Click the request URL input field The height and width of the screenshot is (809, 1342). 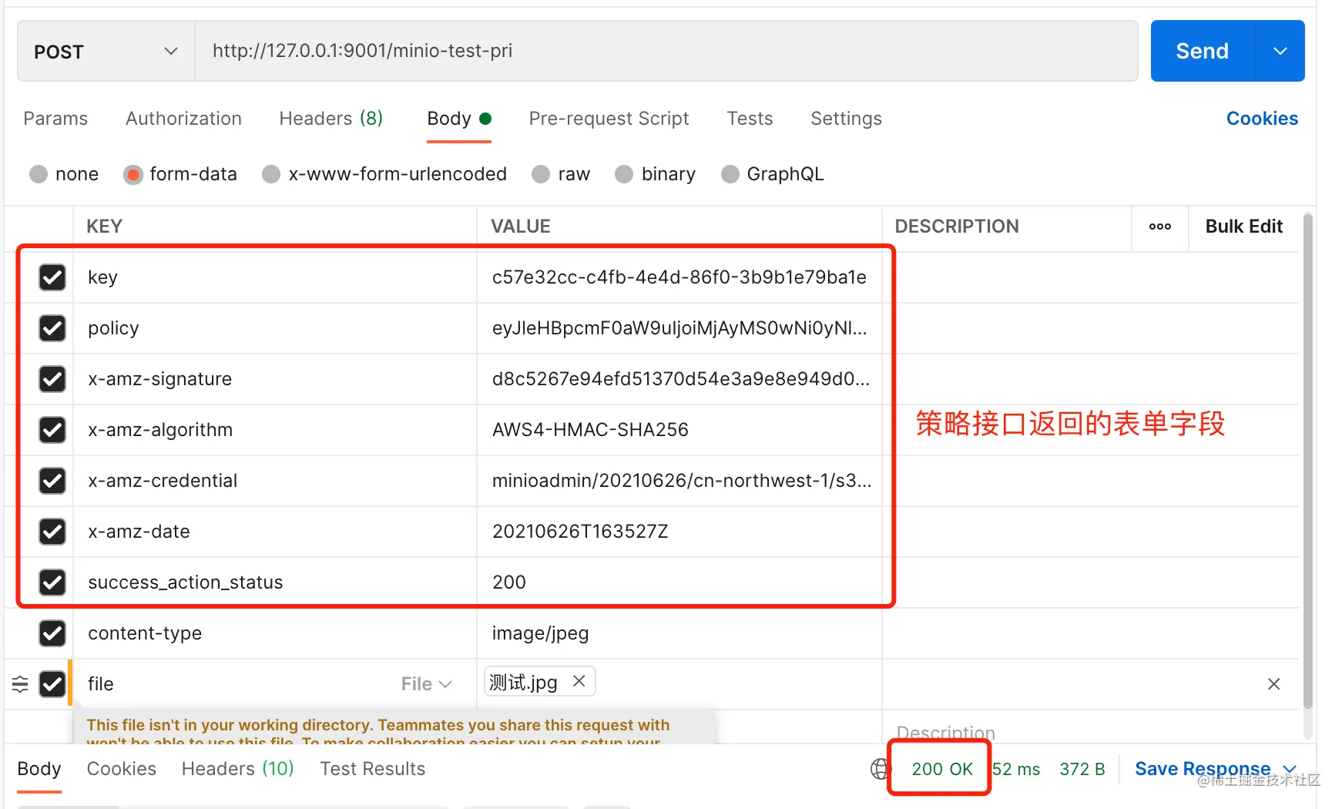tap(666, 51)
